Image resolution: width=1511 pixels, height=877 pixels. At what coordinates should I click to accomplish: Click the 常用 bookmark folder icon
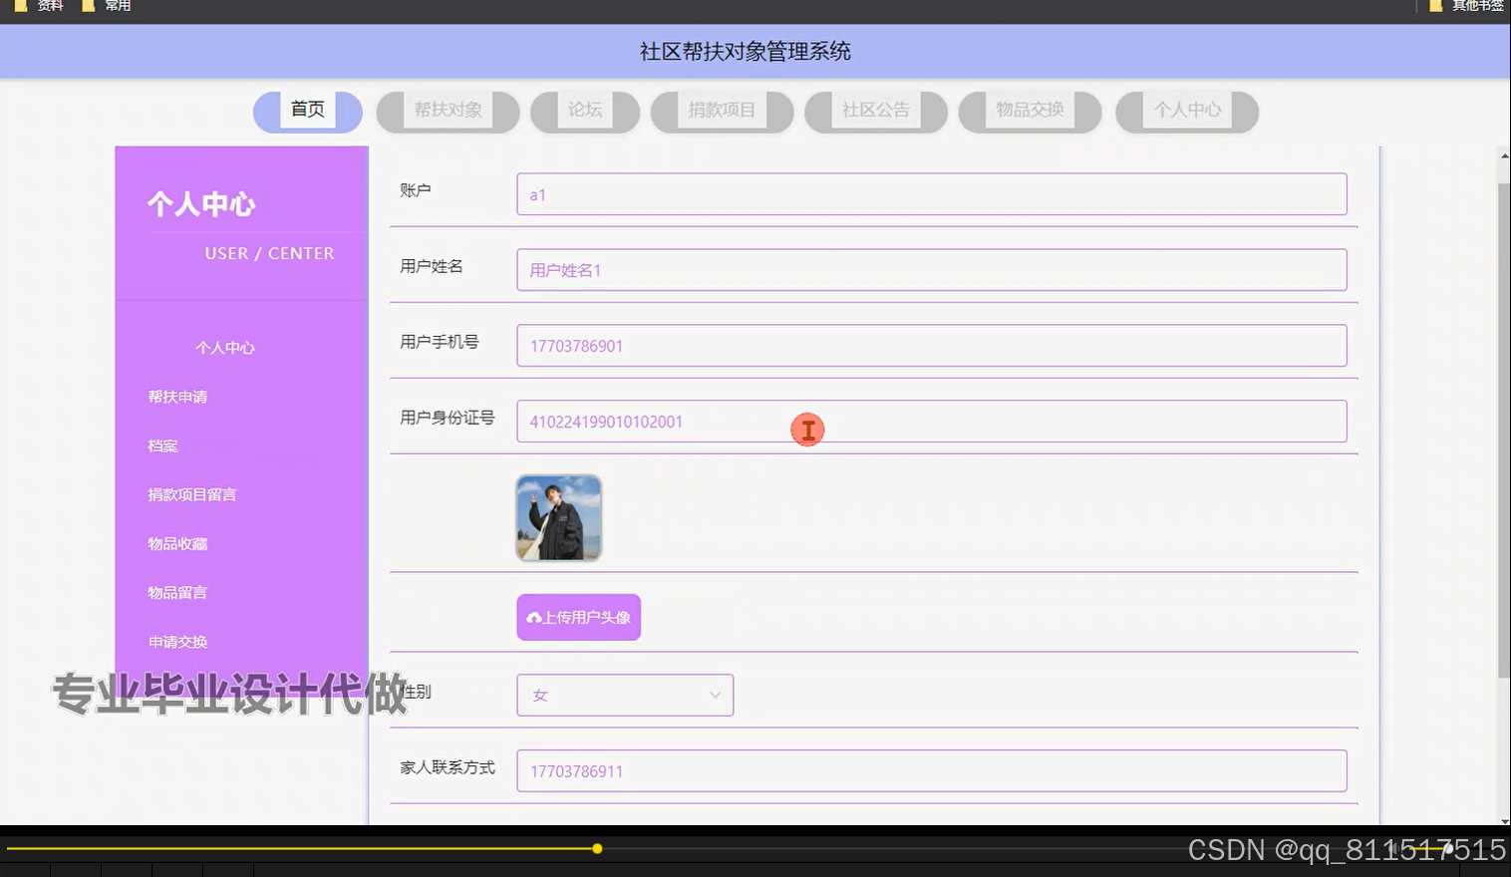click(x=90, y=6)
